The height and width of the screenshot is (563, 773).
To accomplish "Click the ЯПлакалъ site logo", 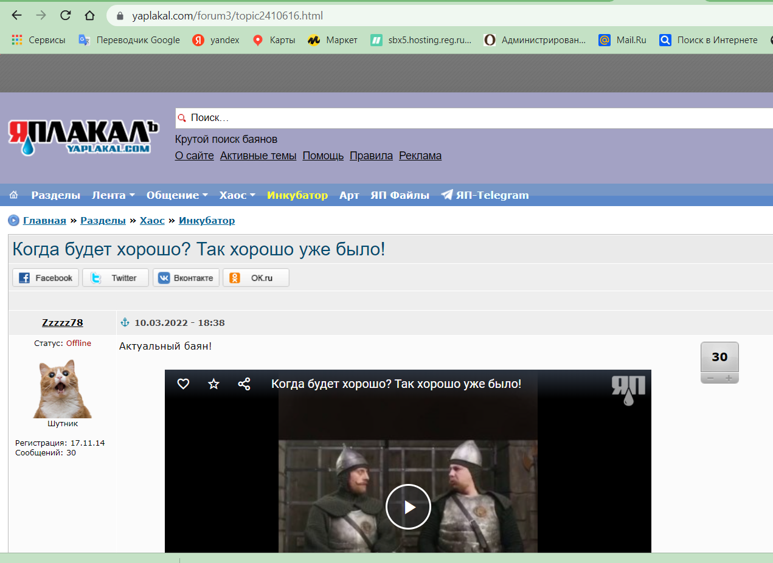I will tap(83, 137).
